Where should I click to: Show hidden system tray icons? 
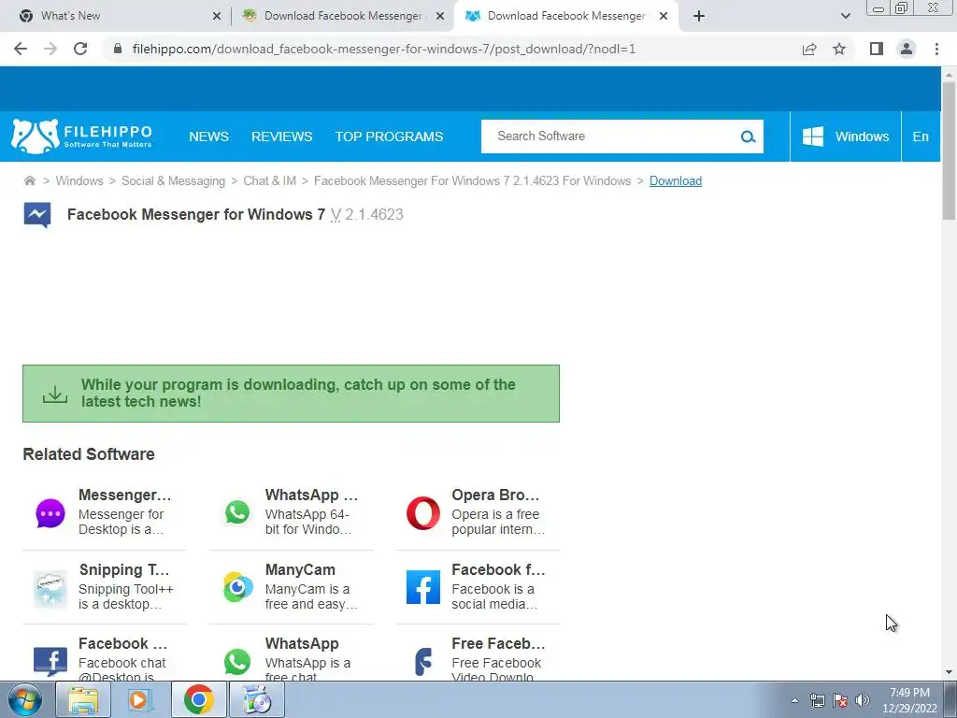tap(794, 700)
